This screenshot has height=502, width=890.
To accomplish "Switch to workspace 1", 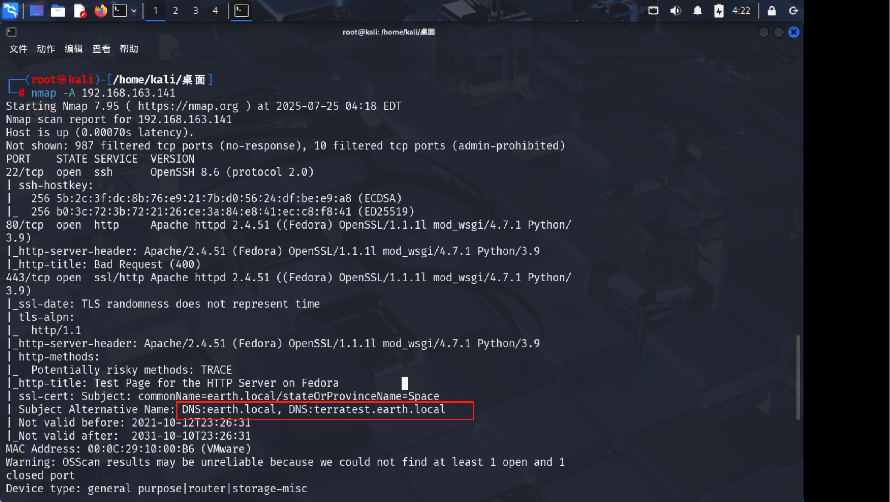I will click(x=155, y=11).
